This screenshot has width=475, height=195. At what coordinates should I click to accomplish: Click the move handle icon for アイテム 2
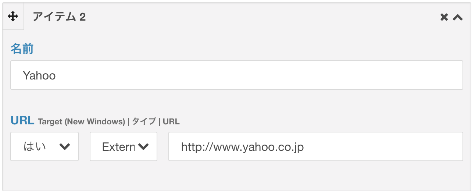[13, 17]
